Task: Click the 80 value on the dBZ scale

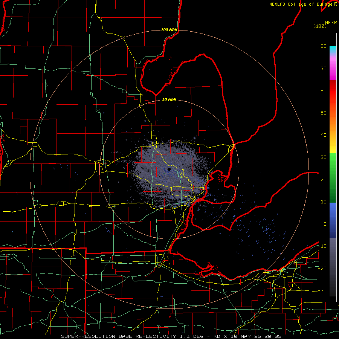Action: point(324,46)
